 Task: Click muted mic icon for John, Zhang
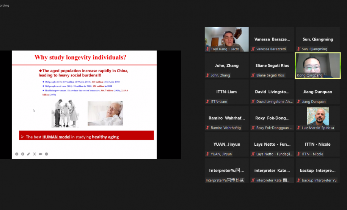207,75
